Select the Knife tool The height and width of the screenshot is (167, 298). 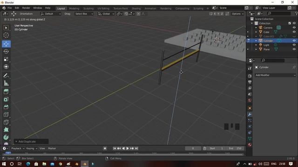coord(6,122)
